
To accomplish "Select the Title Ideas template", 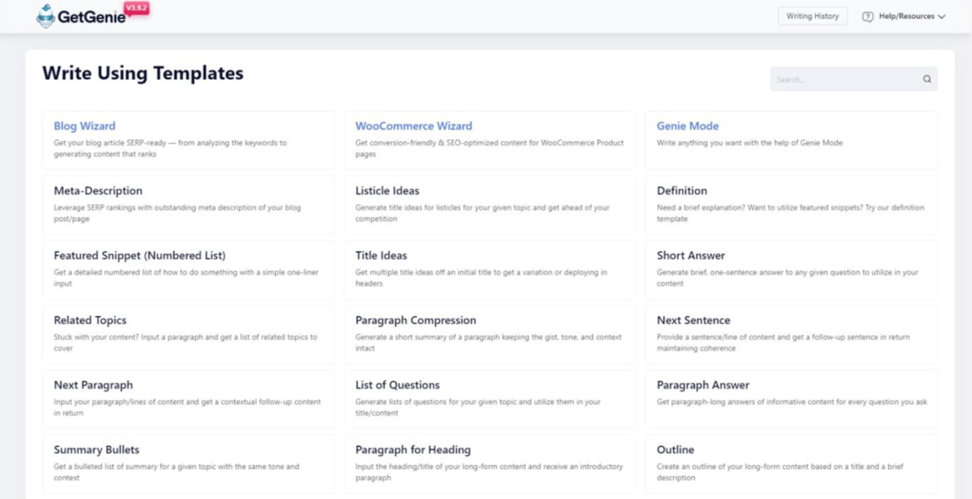I will click(381, 255).
